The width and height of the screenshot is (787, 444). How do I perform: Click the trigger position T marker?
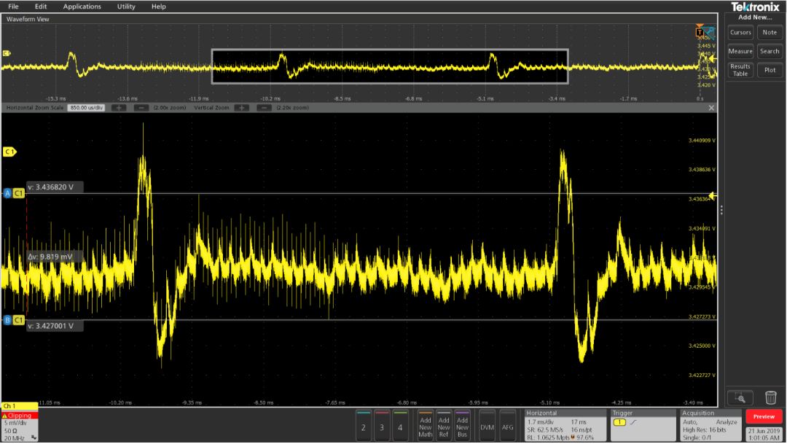[x=699, y=32]
